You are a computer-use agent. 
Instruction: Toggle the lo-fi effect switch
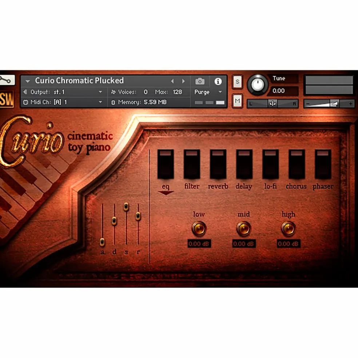click(x=271, y=164)
